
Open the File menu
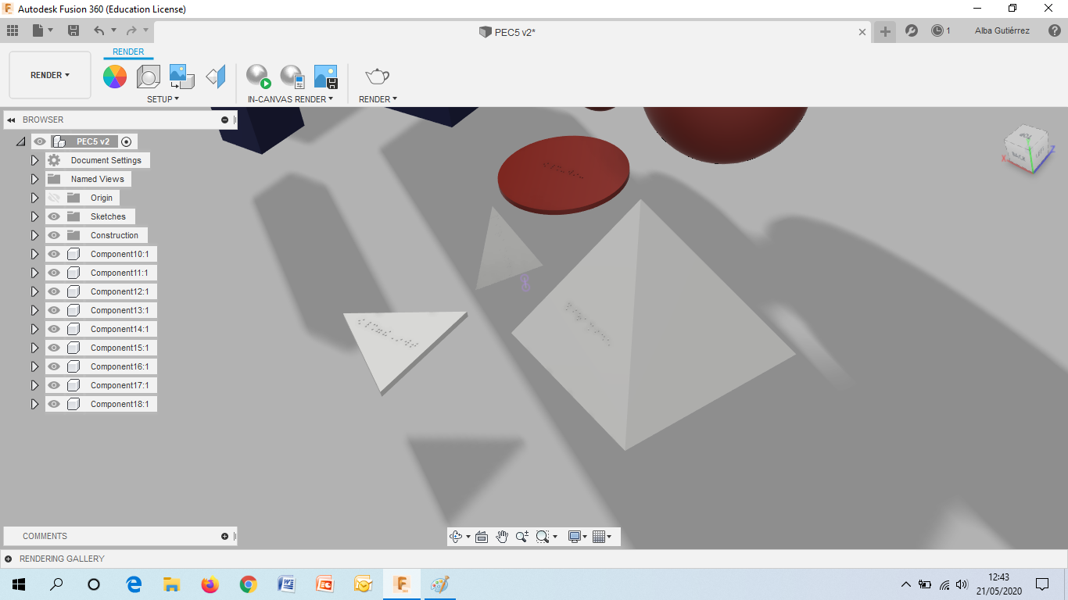point(42,30)
